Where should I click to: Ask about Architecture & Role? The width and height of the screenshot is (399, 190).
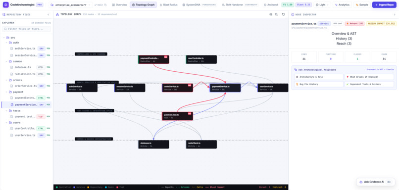[319, 77]
